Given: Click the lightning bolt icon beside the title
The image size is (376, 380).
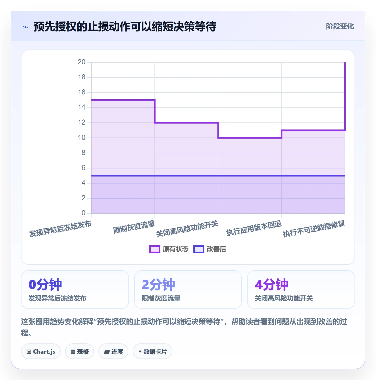Looking at the screenshot, I should [26, 27].
